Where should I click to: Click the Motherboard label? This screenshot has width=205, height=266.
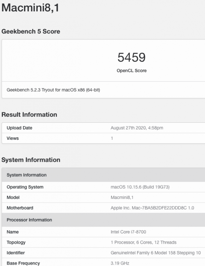(x=20, y=208)
